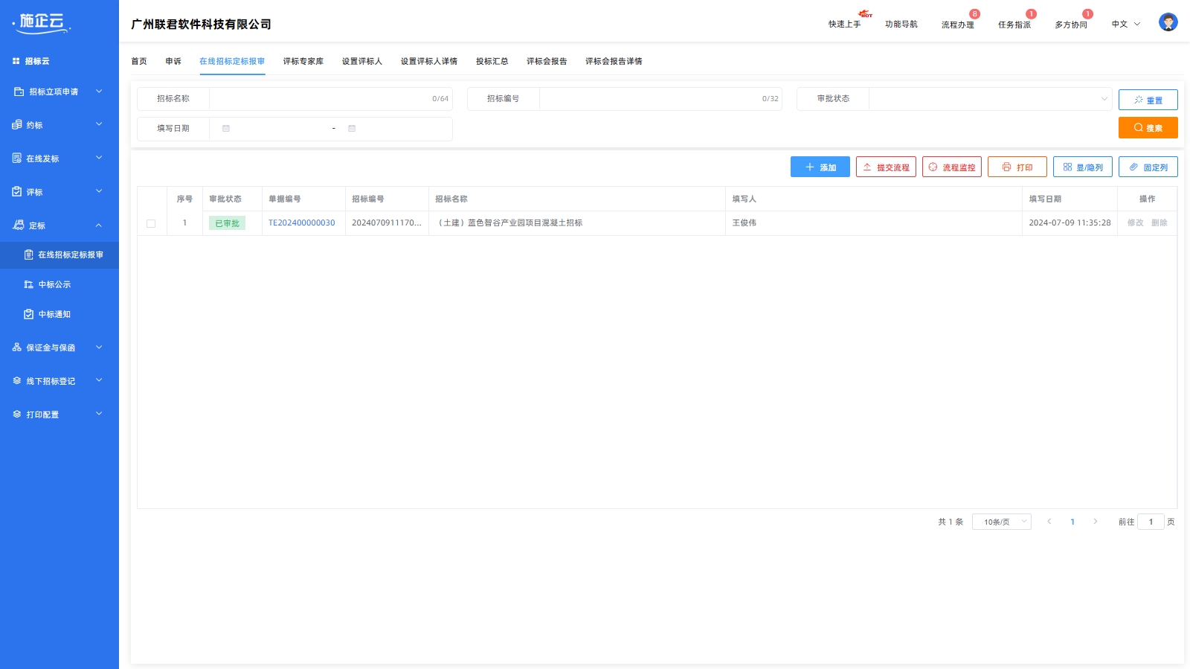The height and width of the screenshot is (669, 1190).
Task: Select the checkbox for row 1
Action: point(151,223)
